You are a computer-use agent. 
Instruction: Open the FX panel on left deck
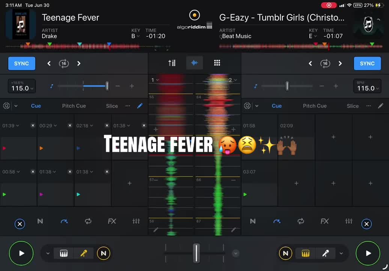(x=112, y=221)
